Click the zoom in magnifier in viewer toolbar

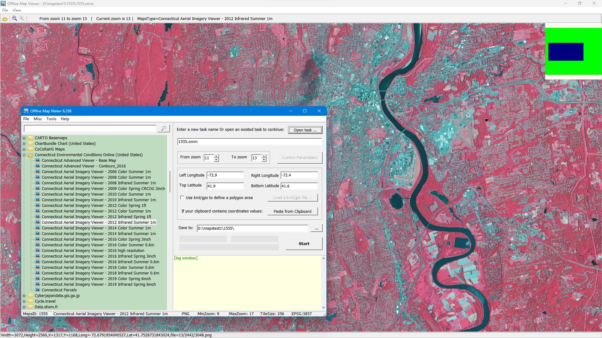[22, 19]
